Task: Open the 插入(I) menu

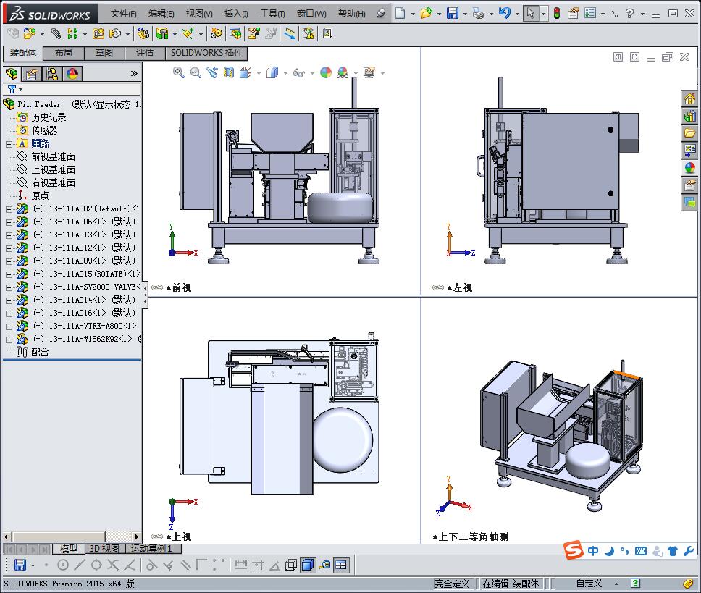Action: 236,14
